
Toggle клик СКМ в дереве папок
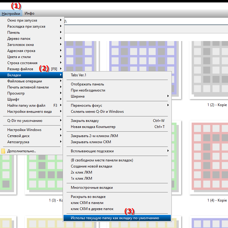117,209
